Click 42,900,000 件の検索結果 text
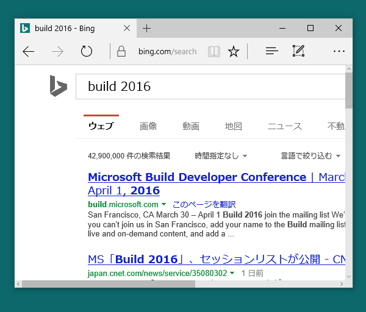Viewport: 366px width, 312px height. tap(129, 155)
